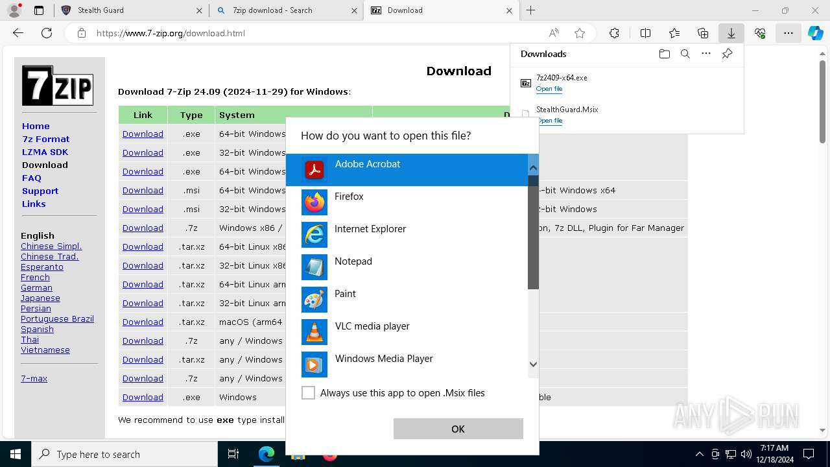The height and width of the screenshot is (467, 830).
Task: Show hidden system tray icons chevron
Action: 699,454
